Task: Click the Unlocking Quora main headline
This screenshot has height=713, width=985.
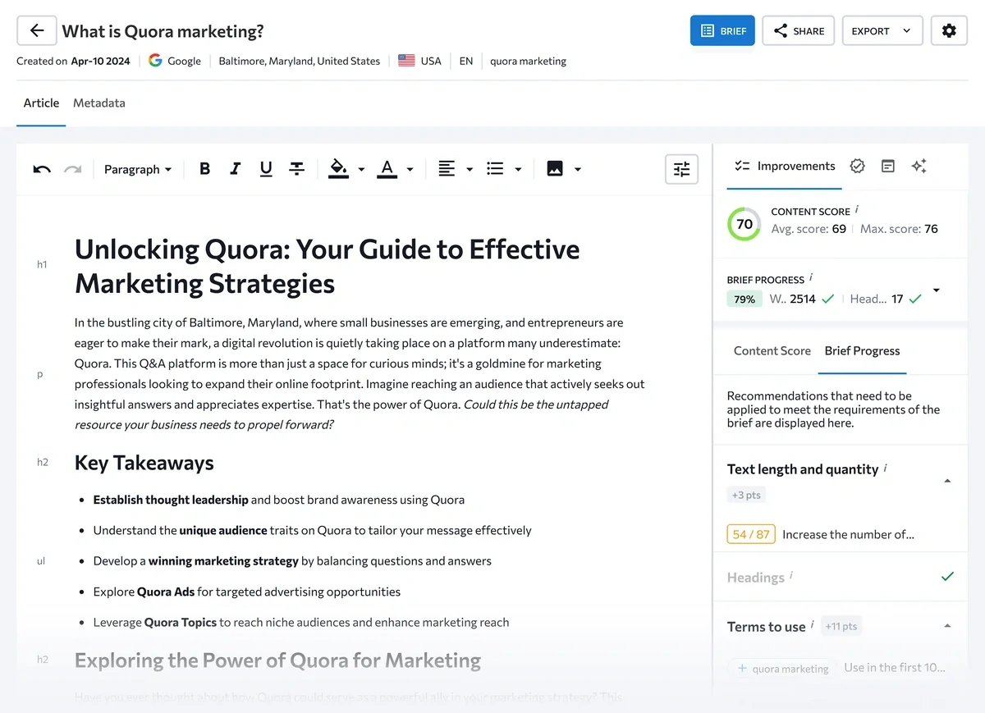Action: [x=328, y=266]
